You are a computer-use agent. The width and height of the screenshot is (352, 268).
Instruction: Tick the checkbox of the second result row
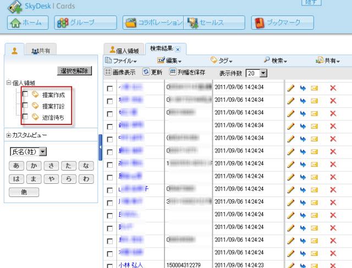click(110, 101)
